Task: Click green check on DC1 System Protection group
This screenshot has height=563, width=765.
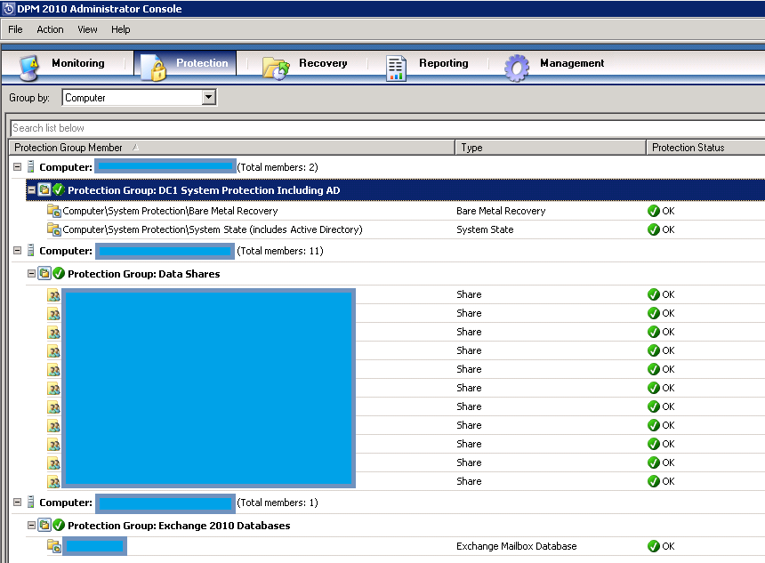Action: [59, 189]
